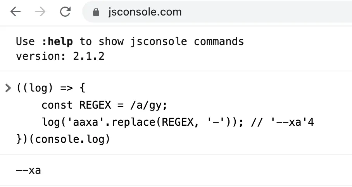Click the bold :help command text
Viewport: 352px width, 187px height.
[57, 42]
